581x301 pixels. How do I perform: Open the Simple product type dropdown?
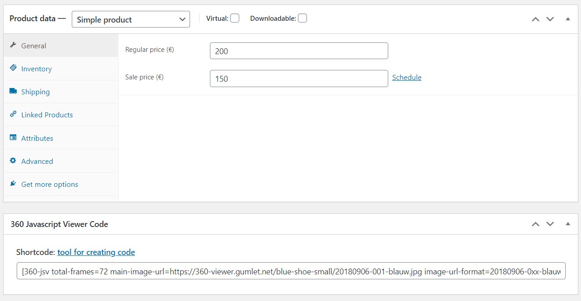[131, 19]
